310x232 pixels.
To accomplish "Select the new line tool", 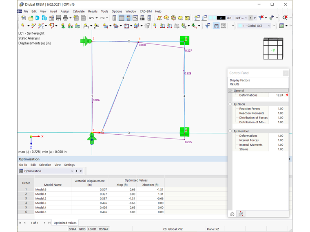I will [33, 26].
